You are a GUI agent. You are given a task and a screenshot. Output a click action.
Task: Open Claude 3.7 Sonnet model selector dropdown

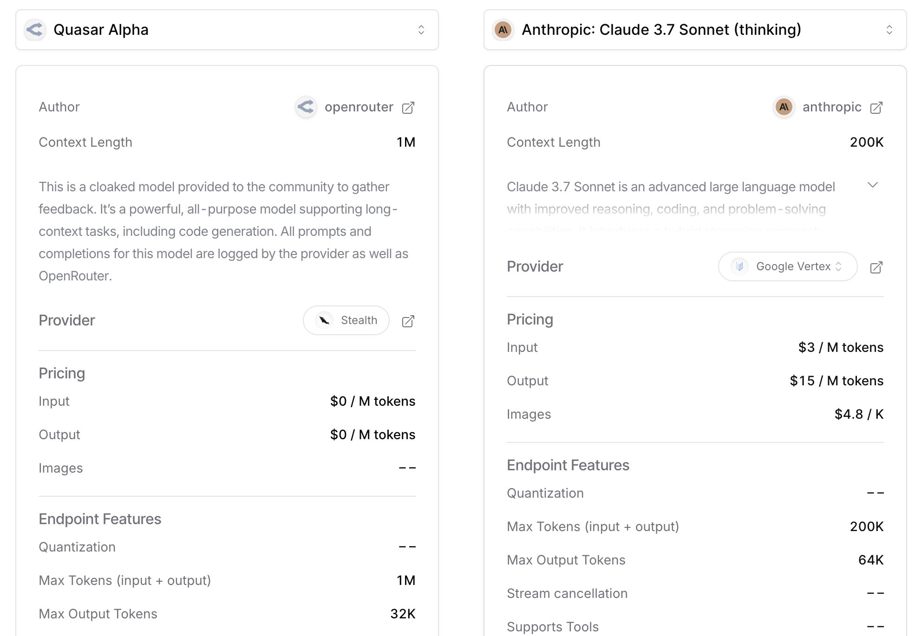click(x=695, y=30)
